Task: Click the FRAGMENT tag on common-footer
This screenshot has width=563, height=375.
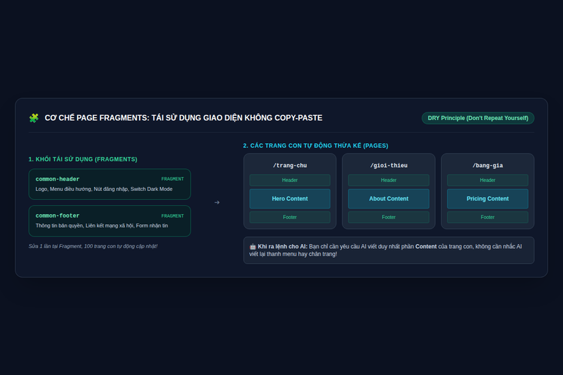Action: tap(173, 215)
